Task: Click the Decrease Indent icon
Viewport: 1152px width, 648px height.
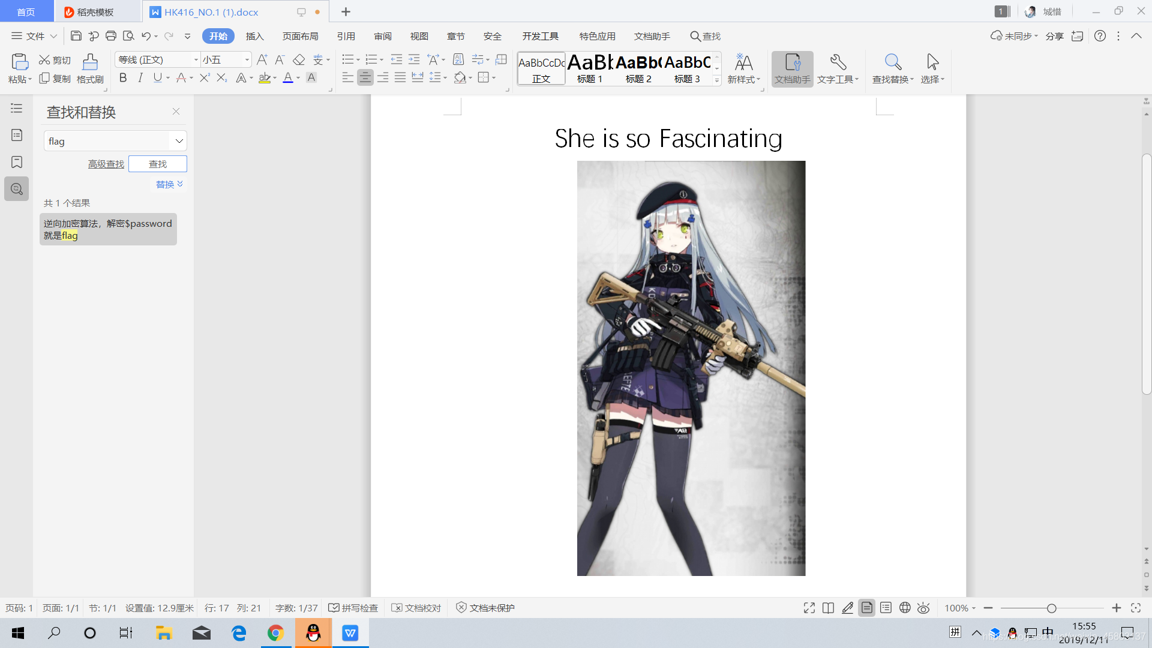Action: [x=397, y=59]
